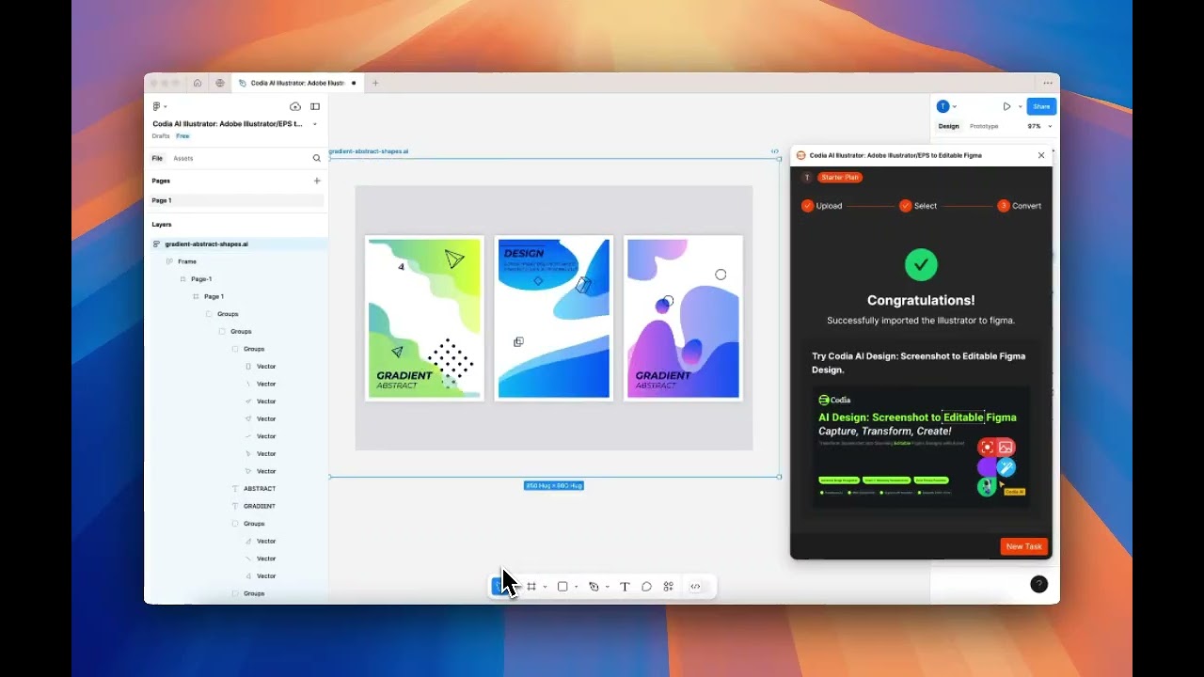This screenshot has width=1204, height=677.
Task: Click the green success checkmark icon
Action: tap(921, 265)
